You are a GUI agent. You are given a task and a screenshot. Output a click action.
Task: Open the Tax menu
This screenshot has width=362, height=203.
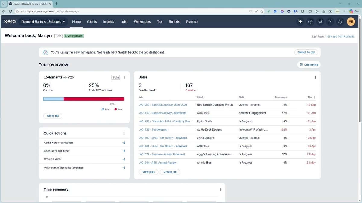point(160,22)
